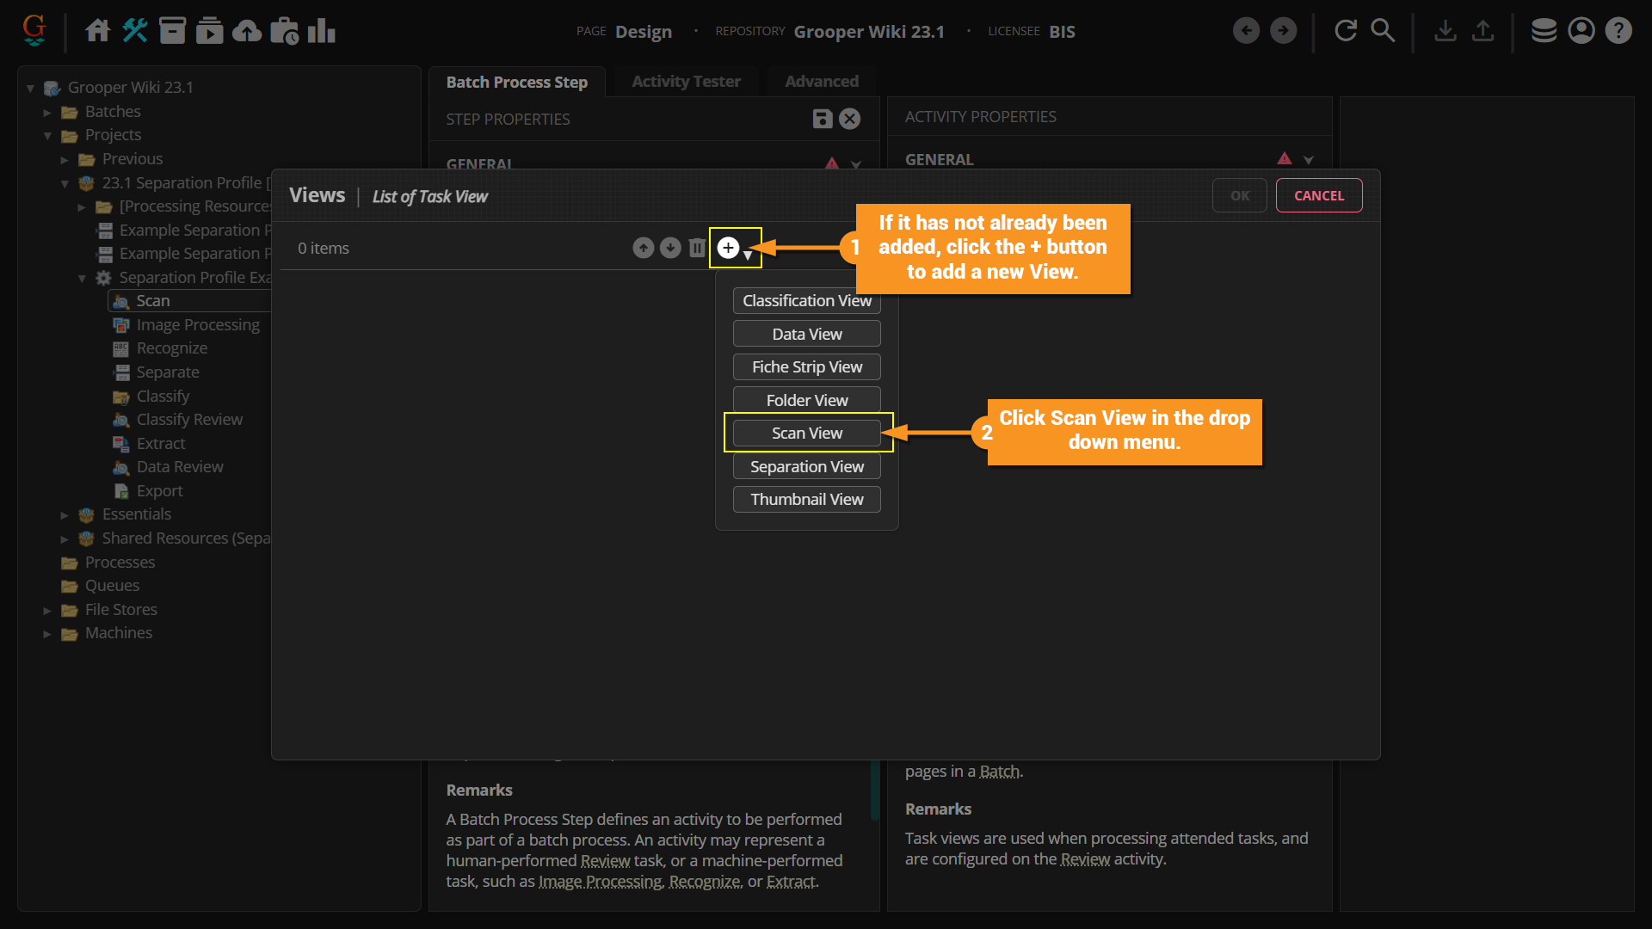Collapse the Projects tree node
This screenshot has width=1652, height=929.
47,136
